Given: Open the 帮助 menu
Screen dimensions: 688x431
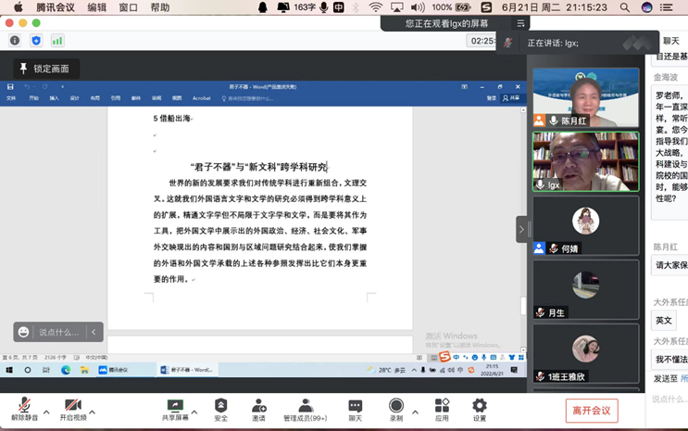Looking at the screenshot, I should (160, 7).
